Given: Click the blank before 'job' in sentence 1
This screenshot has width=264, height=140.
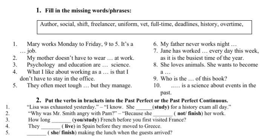Looking at the screenshot, I should tap(23, 51).
